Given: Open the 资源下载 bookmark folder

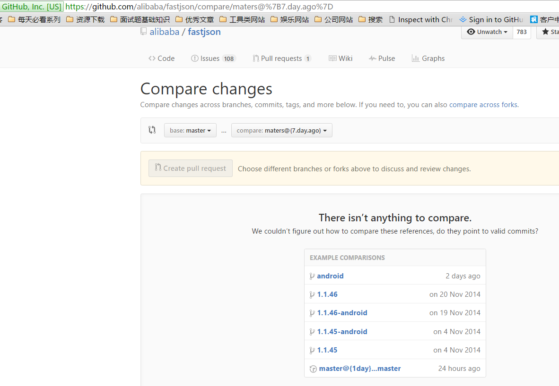Looking at the screenshot, I should click(x=86, y=19).
